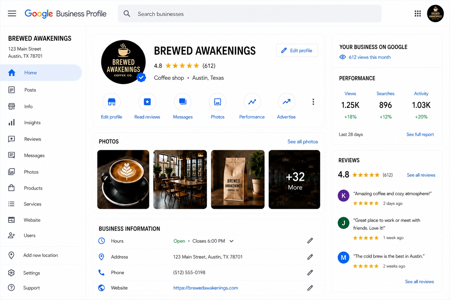Image resolution: width=450 pixels, height=300 pixels.
Task: Click See all reviews beside rating
Action: tap(421, 175)
